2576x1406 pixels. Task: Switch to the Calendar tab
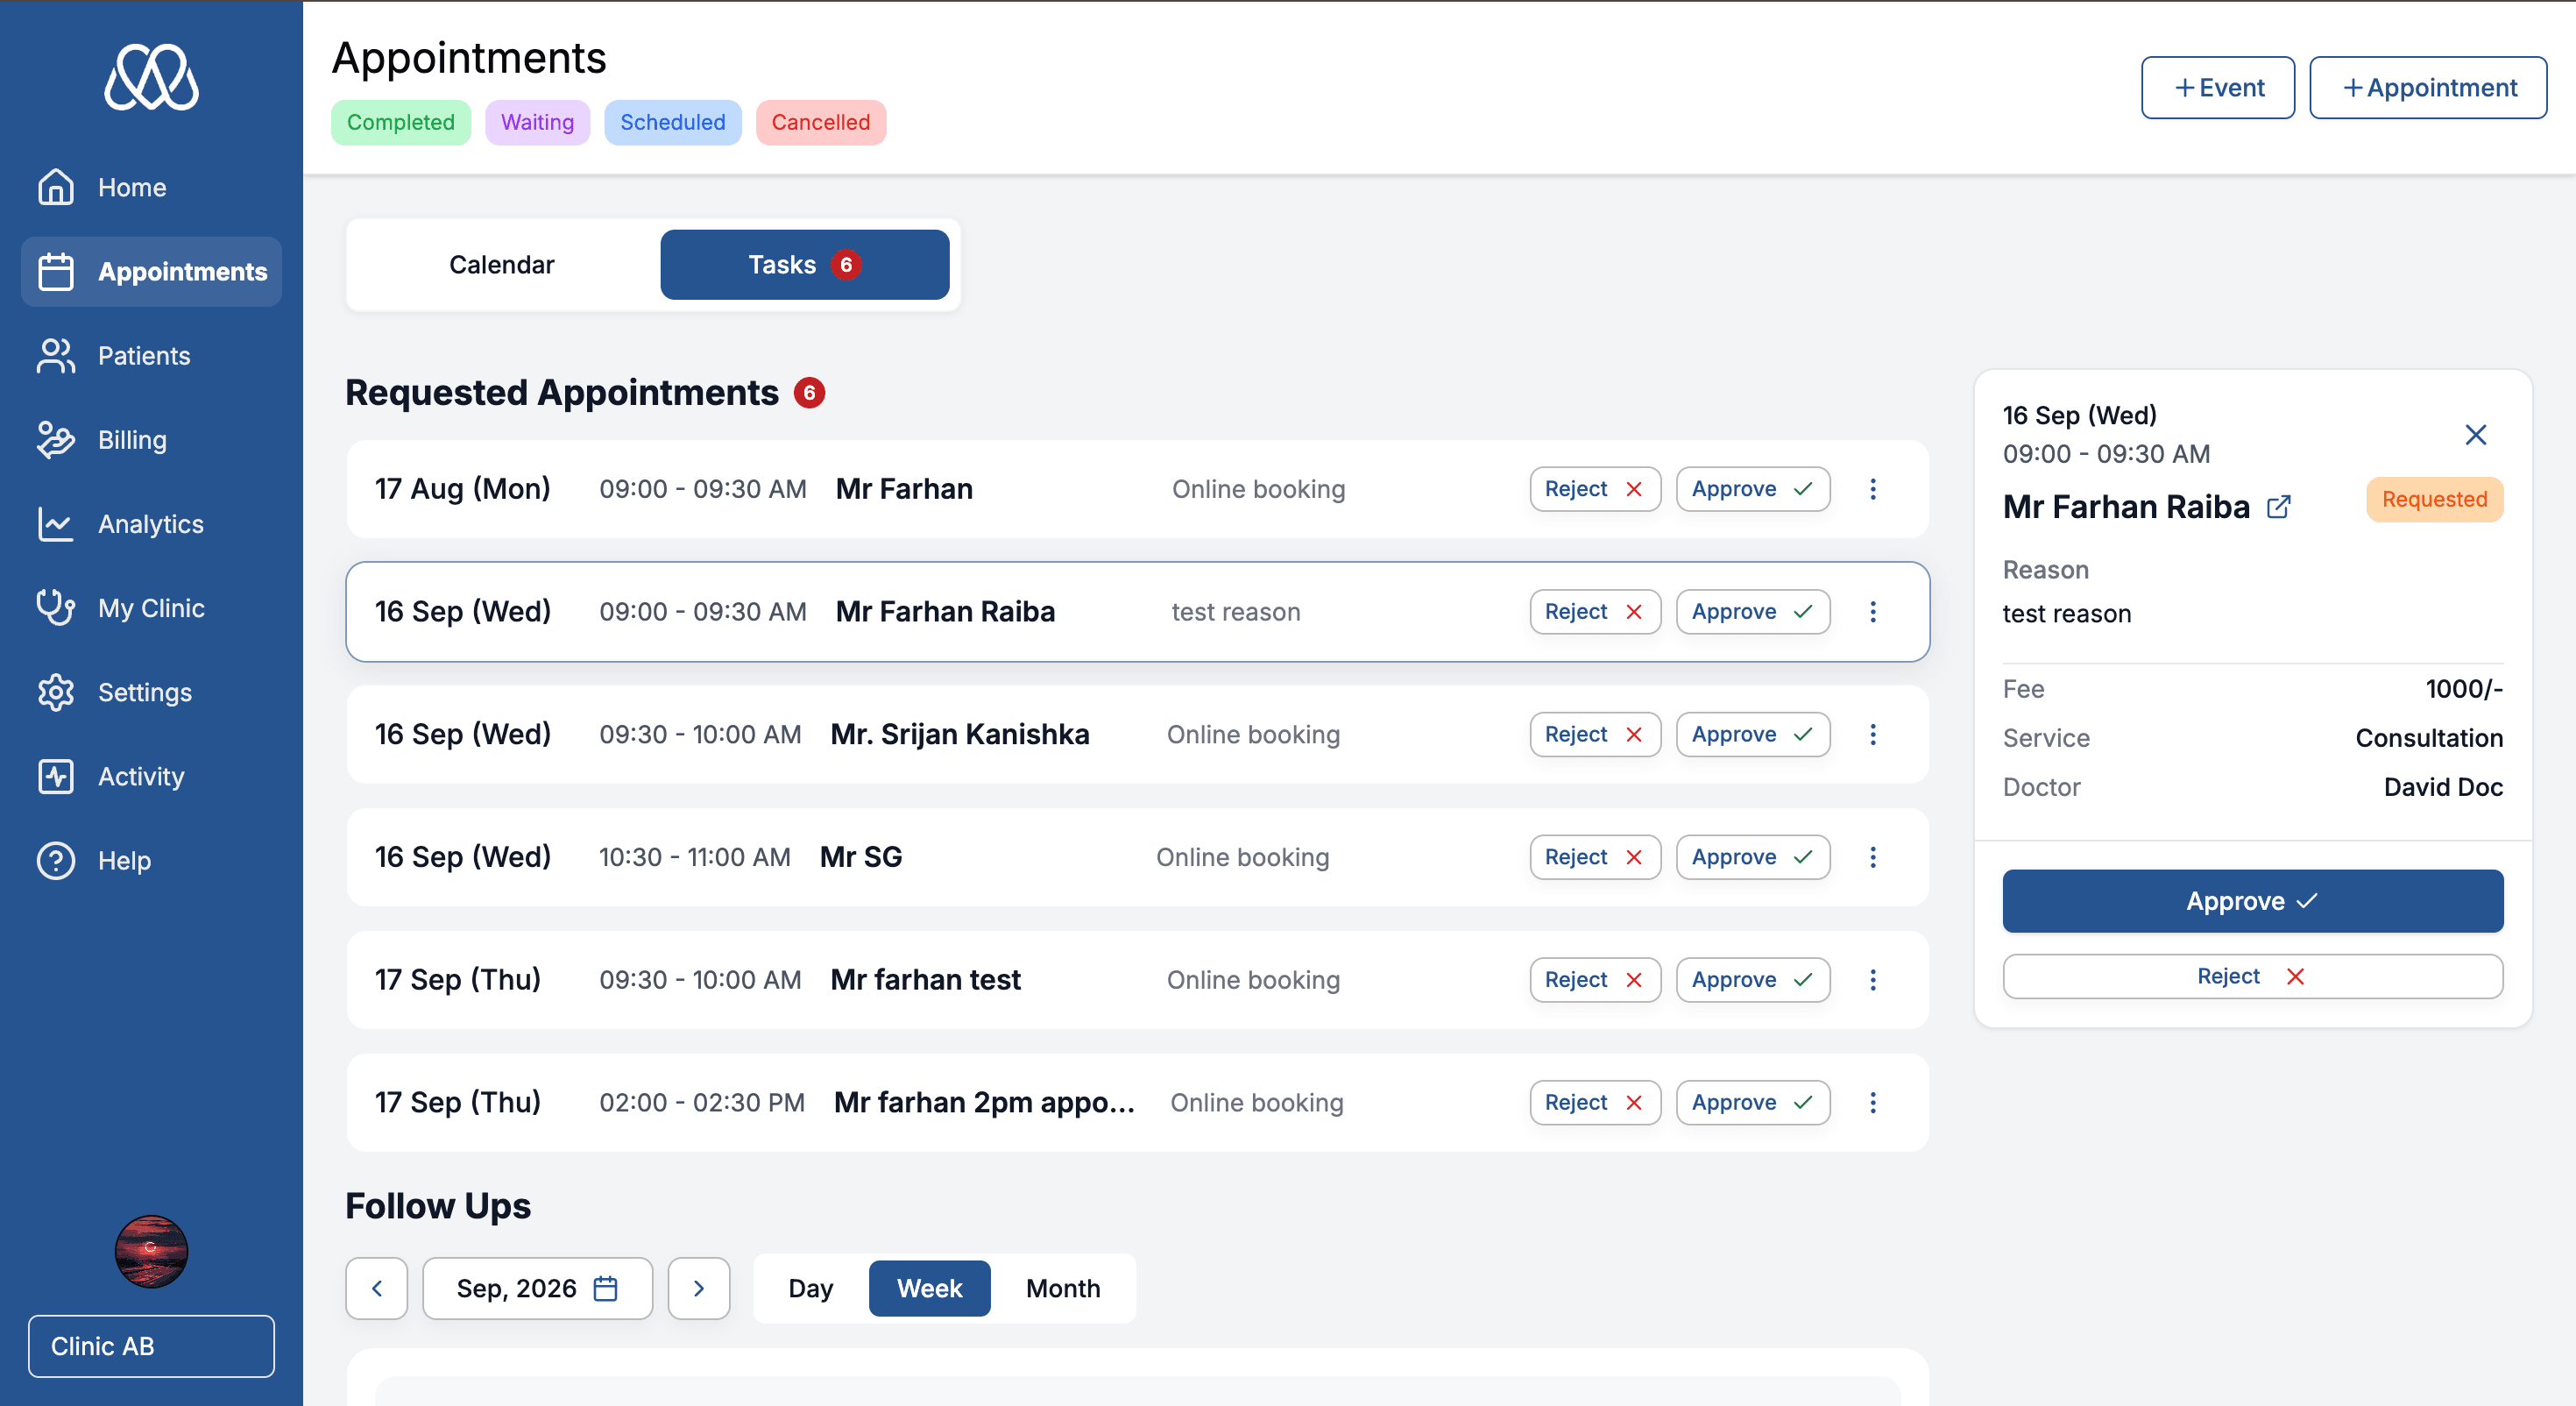pyautogui.click(x=501, y=264)
